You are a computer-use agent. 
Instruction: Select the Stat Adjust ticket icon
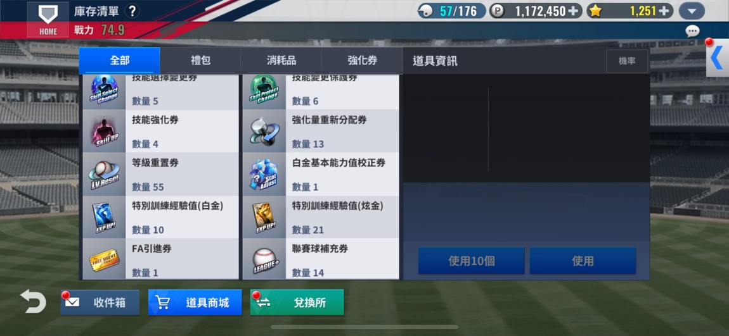264,174
